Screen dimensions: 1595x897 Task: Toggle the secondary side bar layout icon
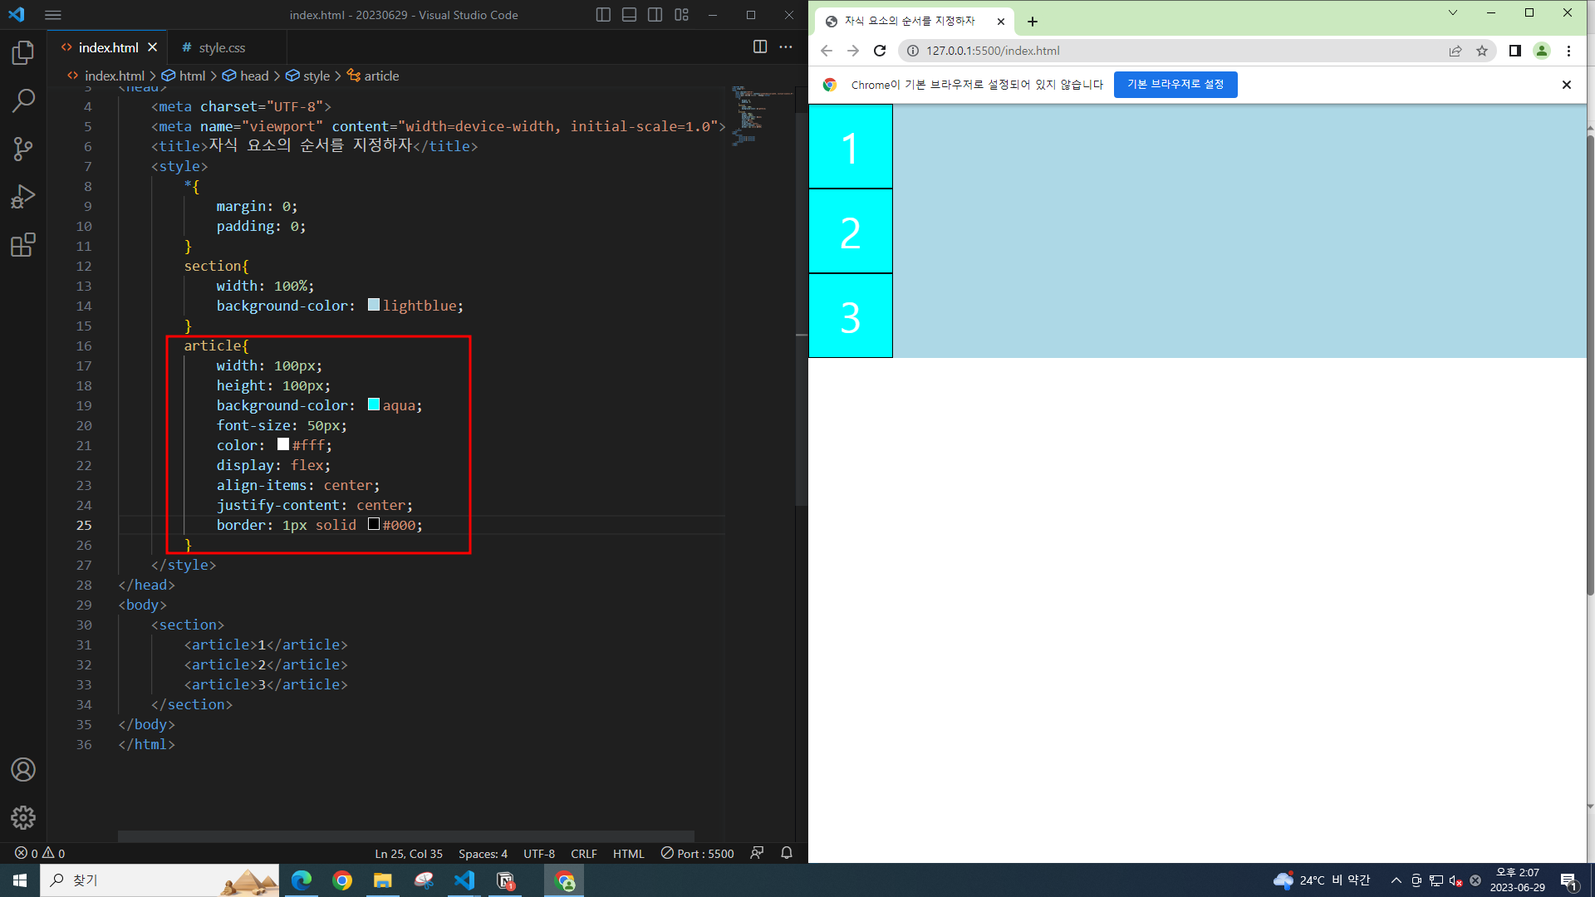pos(655,15)
